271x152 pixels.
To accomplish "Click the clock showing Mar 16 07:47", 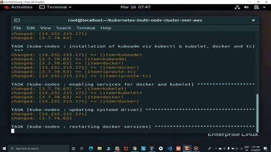I will click(135, 7).
